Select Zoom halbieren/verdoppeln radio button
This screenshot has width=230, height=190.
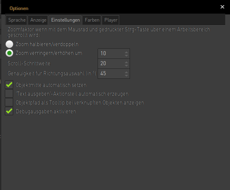click(9, 44)
